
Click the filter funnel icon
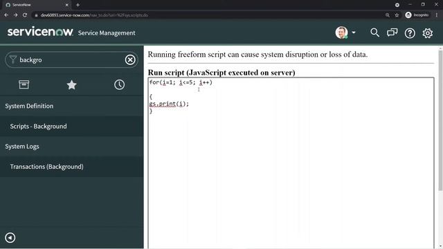[x=12, y=59]
